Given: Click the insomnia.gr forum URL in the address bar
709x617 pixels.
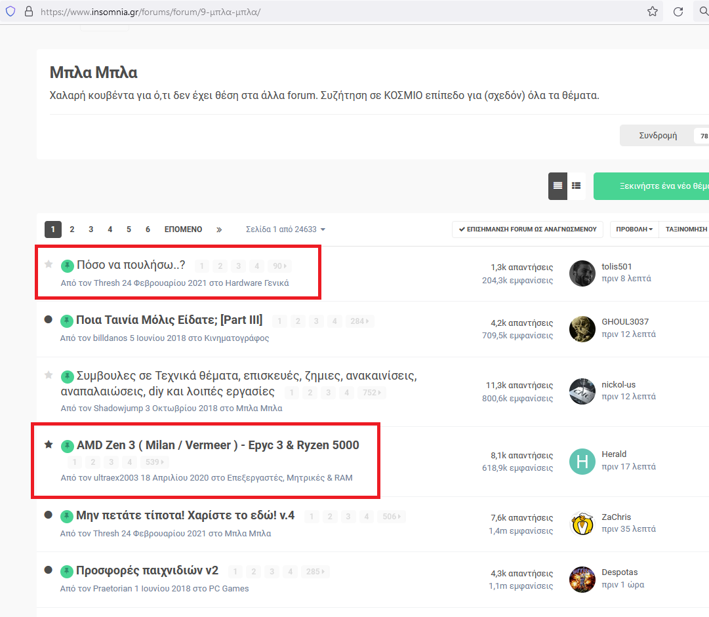Looking at the screenshot, I should click(x=151, y=12).
